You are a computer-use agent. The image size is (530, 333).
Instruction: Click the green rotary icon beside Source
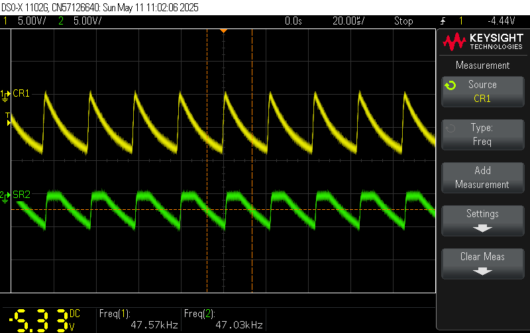[x=450, y=85]
